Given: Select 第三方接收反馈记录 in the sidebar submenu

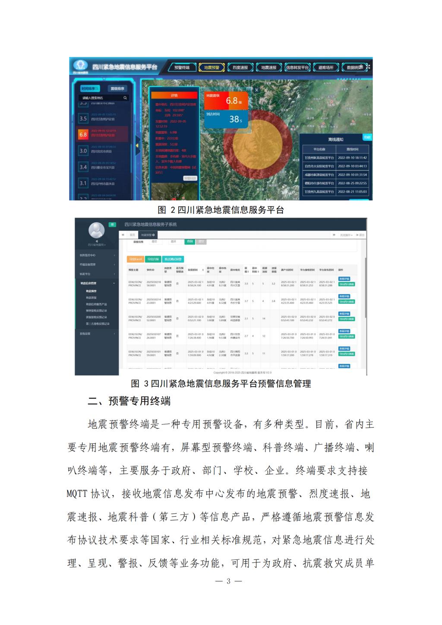Looking at the screenshot, I should (98, 324).
